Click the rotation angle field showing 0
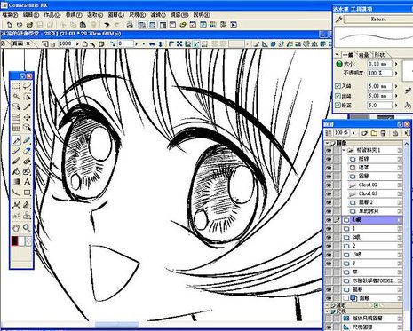Viewport: 413px width, 331px height. tap(125, 44)
